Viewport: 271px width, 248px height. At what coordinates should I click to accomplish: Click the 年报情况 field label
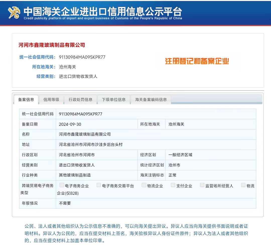click(x=30, y=203)
